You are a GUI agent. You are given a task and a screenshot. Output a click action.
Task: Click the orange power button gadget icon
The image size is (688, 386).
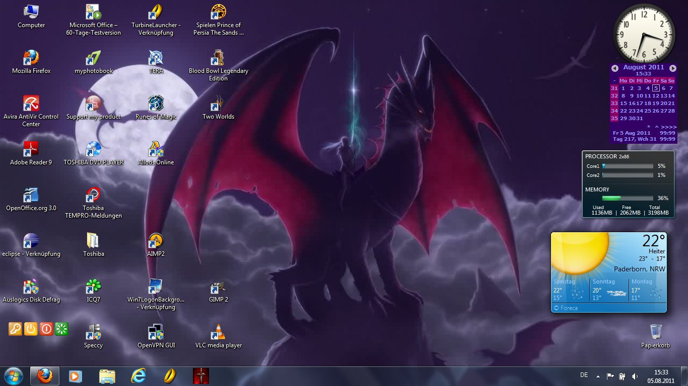[x=31, y=329]
